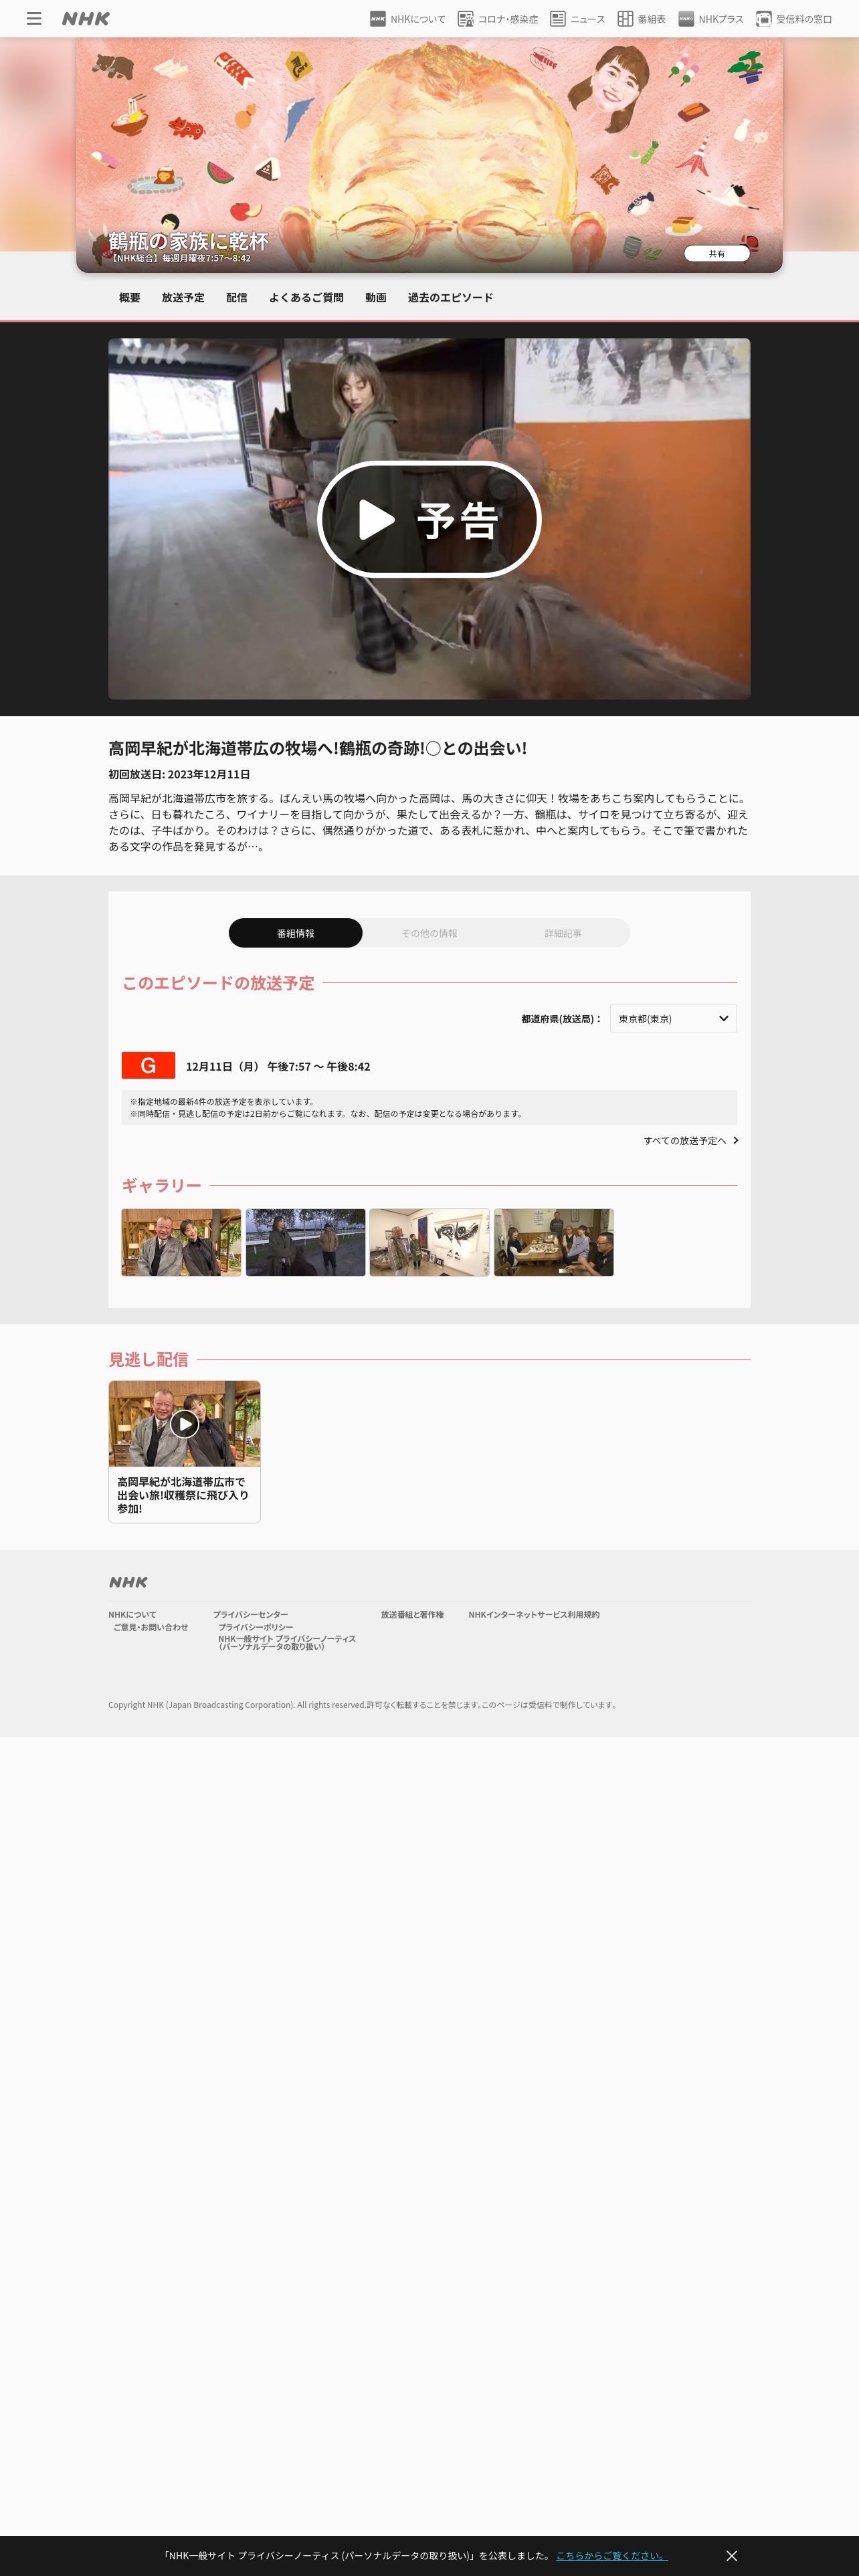Switch to その他の情報 tab
The image size is (859, 2576).
point(429,933)
